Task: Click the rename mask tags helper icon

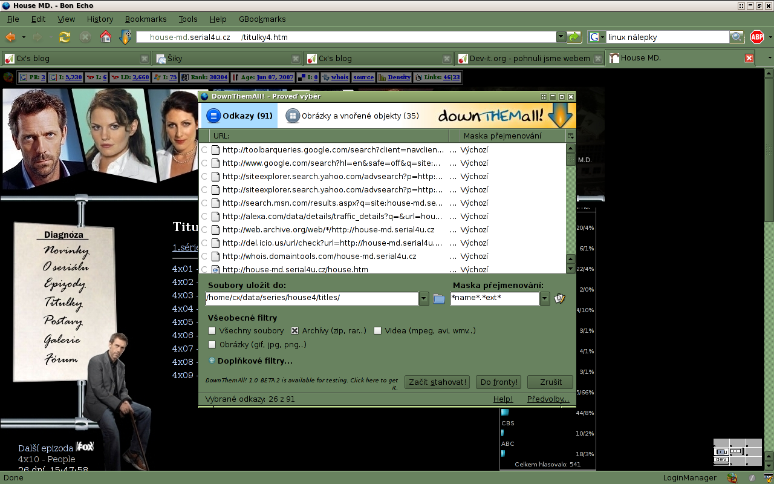Action: [560, 298]
